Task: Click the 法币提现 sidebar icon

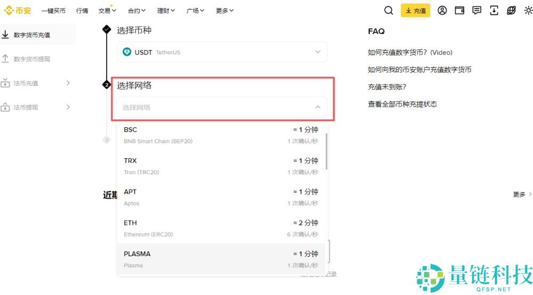Action: 5,107
